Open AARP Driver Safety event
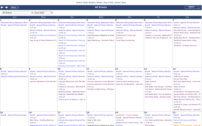Image resolution: width=202 pixels, height=126 pixels. coord(181,76)
